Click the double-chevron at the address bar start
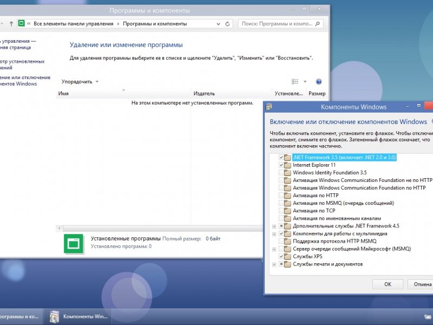This screenshot has width=433, height=325. (x=29, y=24)
